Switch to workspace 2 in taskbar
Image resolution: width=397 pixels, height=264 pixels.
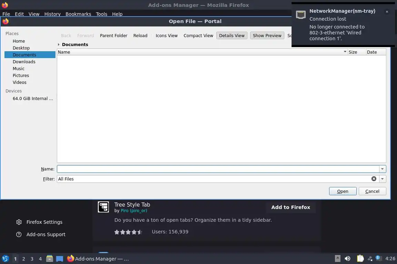pyautogui.click(x=23, y=259)
